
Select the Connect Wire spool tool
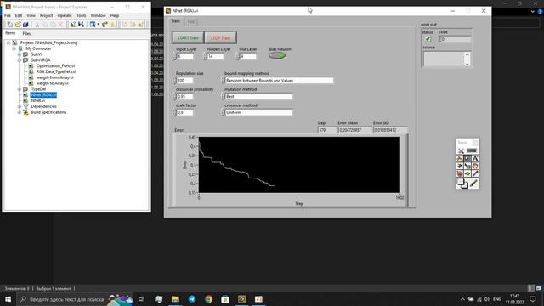[x=460, y=166]
